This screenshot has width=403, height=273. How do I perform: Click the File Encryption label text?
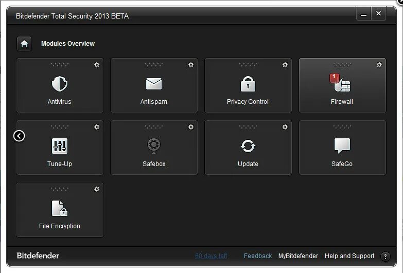tap(60, 226)
